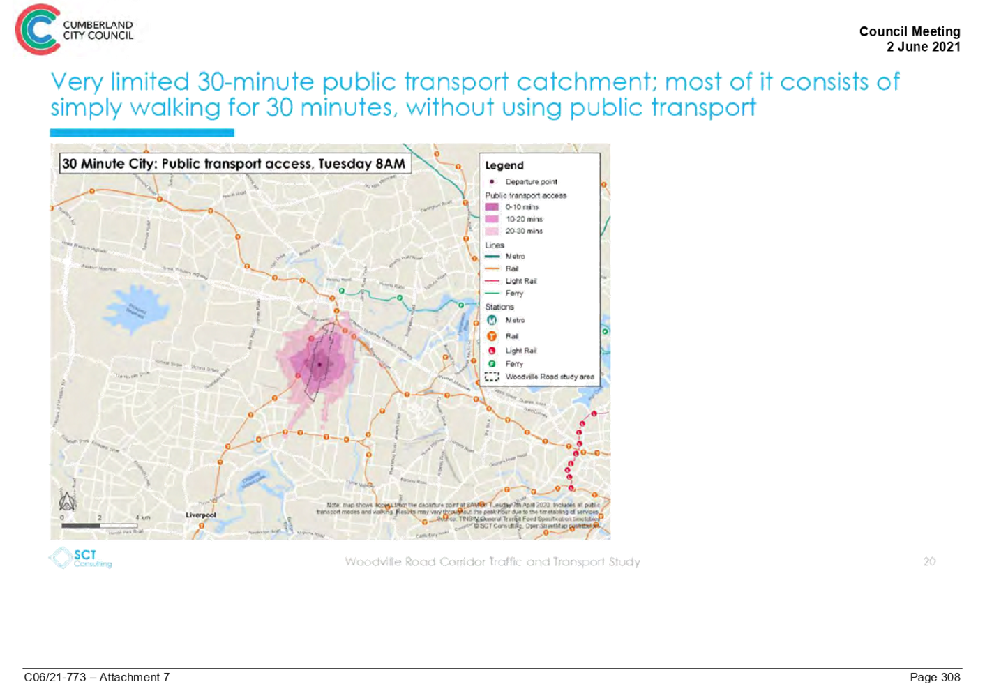Click the north arrow compass on map
Screen dimensions: 985x691
coord(68,501)
